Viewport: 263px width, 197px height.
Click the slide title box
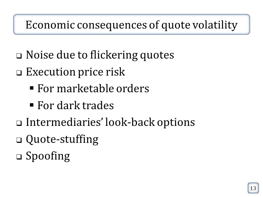tap(131, 24)
